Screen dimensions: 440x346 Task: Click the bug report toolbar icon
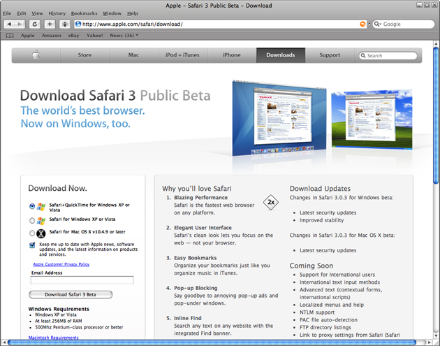coord(64,24)
